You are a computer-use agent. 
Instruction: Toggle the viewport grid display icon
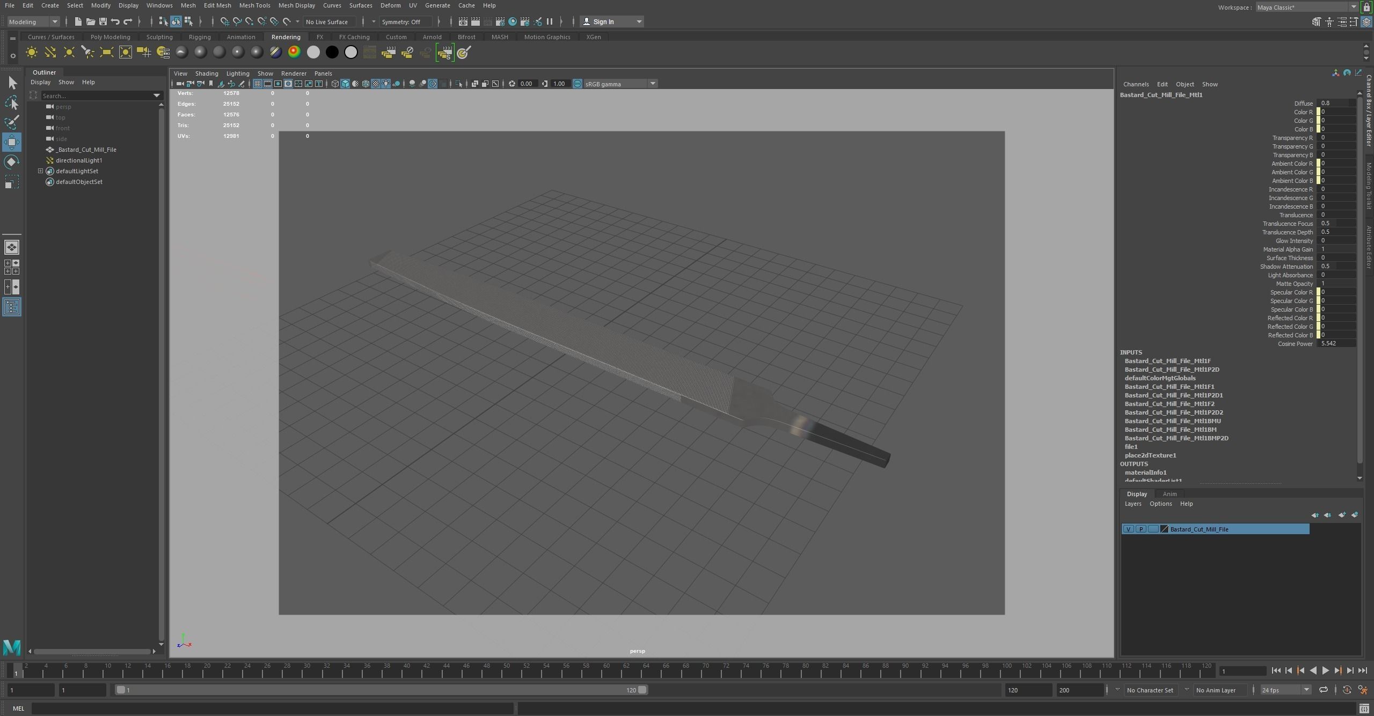(258, 84)
